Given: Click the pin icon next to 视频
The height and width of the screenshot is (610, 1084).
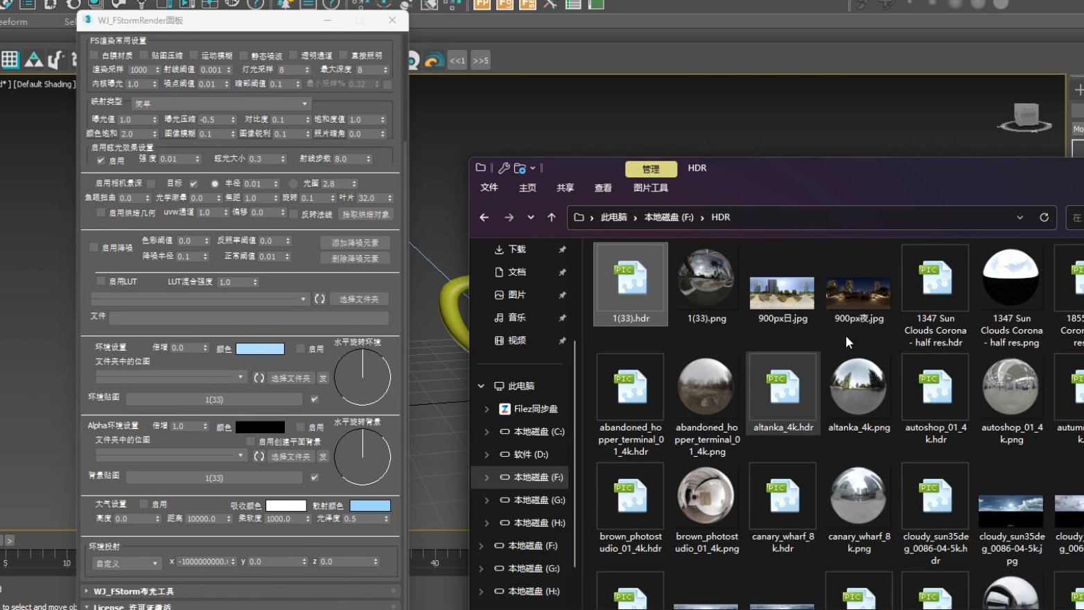Looking at the screenshot, I should [562, 340].
